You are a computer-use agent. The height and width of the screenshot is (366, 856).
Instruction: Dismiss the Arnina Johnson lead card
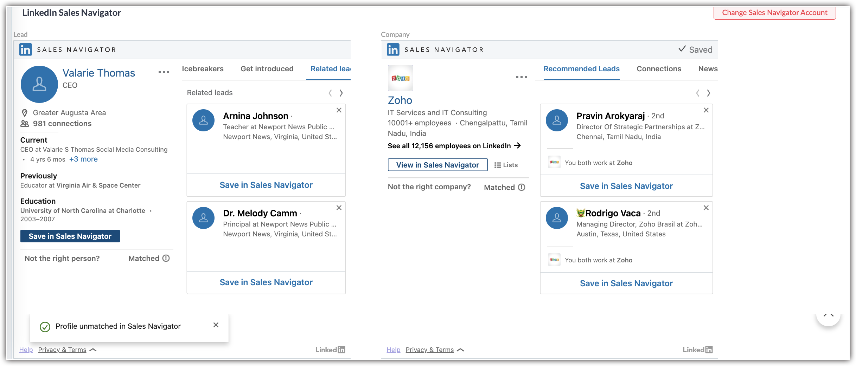click(339, 110)
